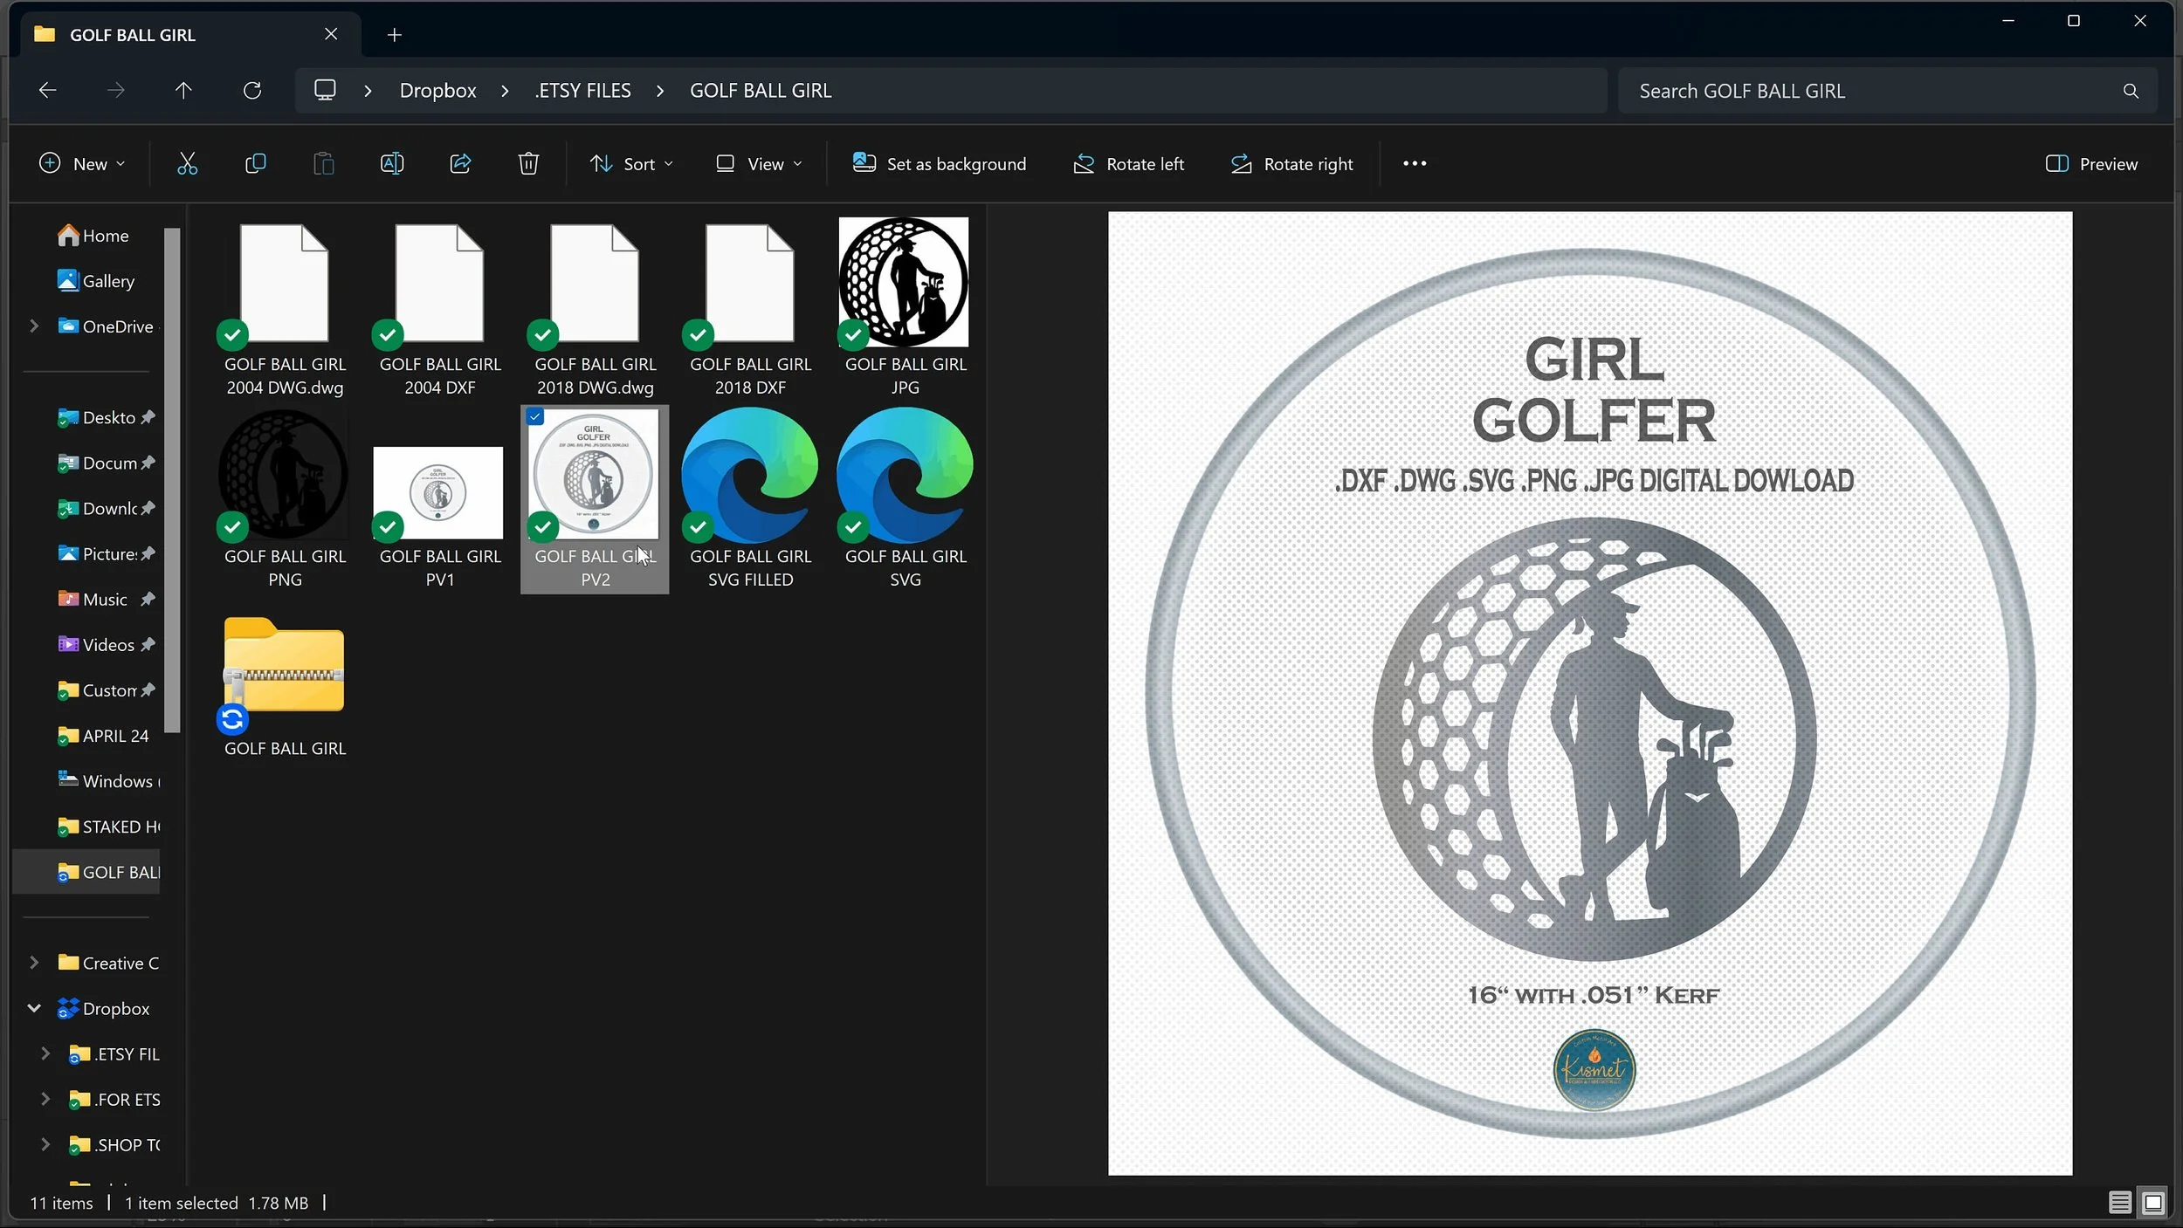The width and height of the screenshot is (2183, 1228).
Task: Go back with the left arrow
Action: (48, 90)
